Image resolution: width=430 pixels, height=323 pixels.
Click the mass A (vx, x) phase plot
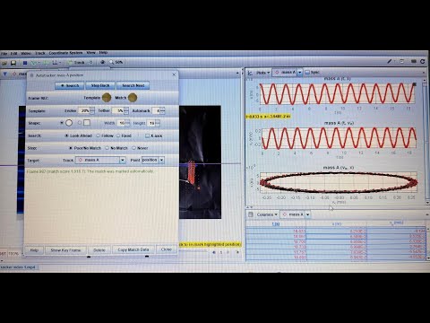[339, 182]
